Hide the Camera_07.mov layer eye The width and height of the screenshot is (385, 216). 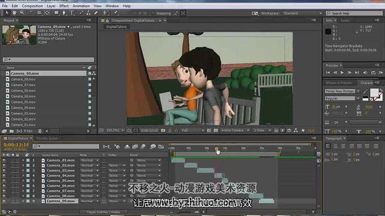coord(4,191)
